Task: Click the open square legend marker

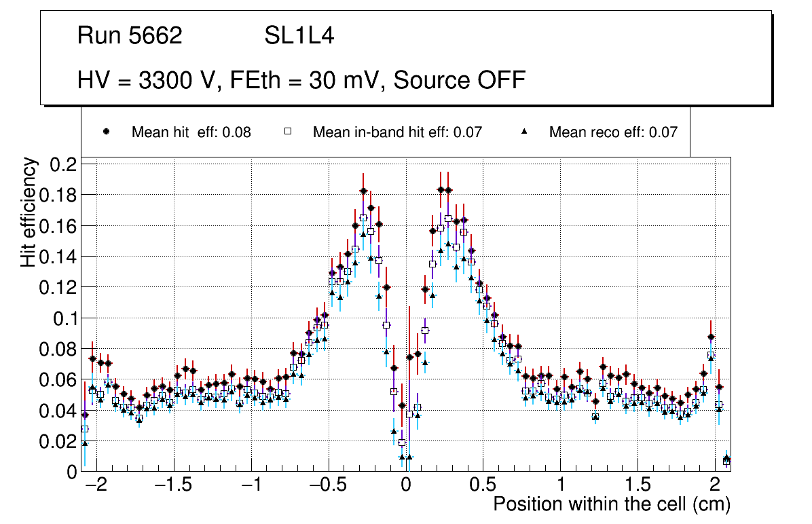Action: click(287, 132)
